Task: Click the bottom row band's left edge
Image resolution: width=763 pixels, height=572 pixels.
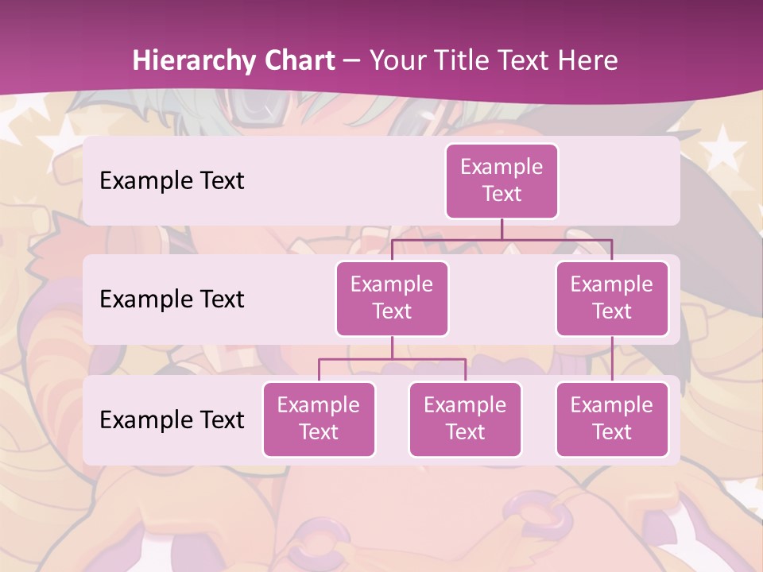Action: tap(89, 419)
